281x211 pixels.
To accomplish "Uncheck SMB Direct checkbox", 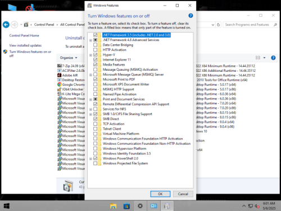I will (x=96, y=119).
